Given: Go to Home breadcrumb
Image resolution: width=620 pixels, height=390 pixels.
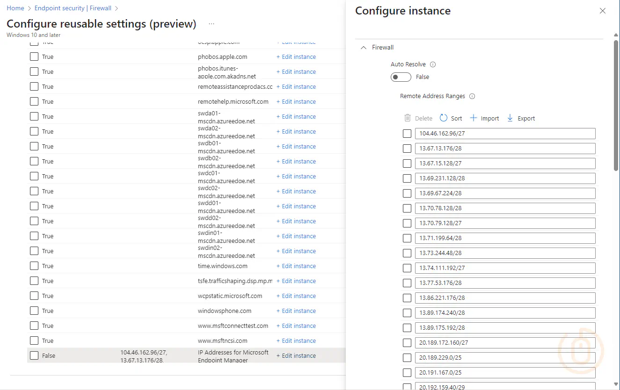Looking at the screenshot, I should (x=15, y=8).
